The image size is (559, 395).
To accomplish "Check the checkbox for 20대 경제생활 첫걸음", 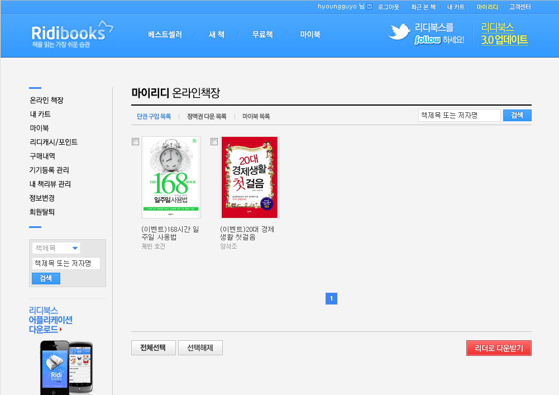I will [x=214, y=142].
